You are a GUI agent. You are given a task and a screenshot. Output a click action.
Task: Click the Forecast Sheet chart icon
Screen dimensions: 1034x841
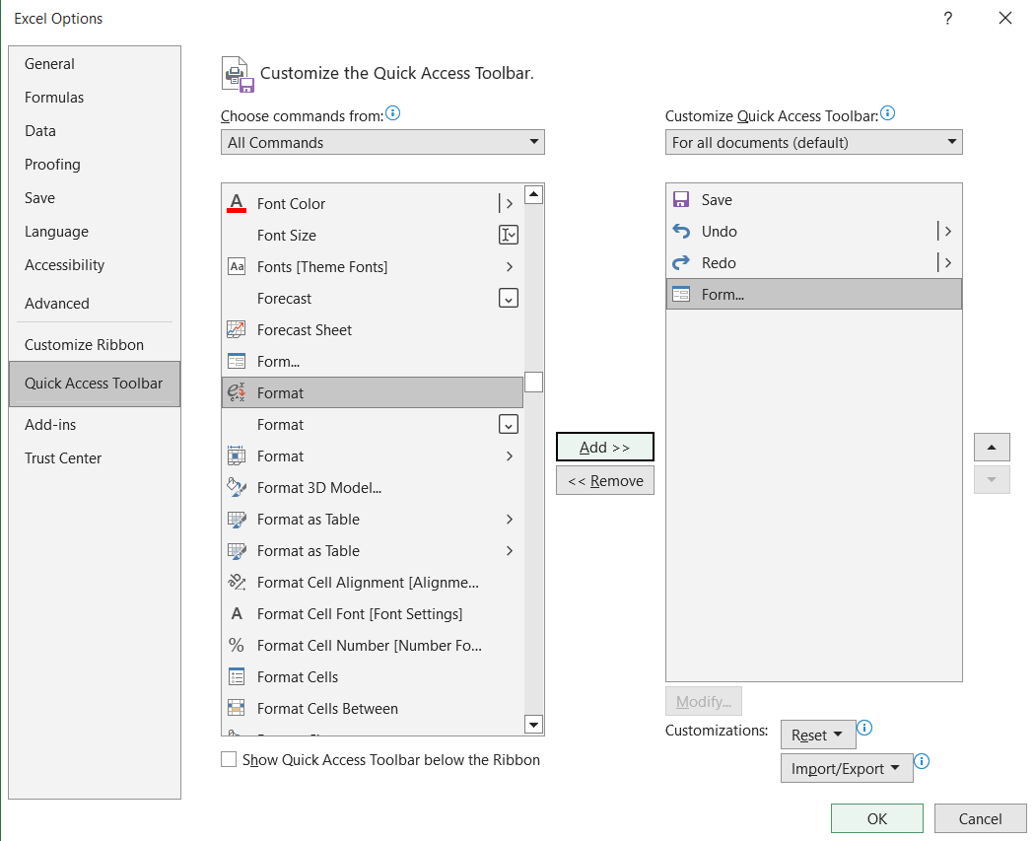tap(237, 330)
